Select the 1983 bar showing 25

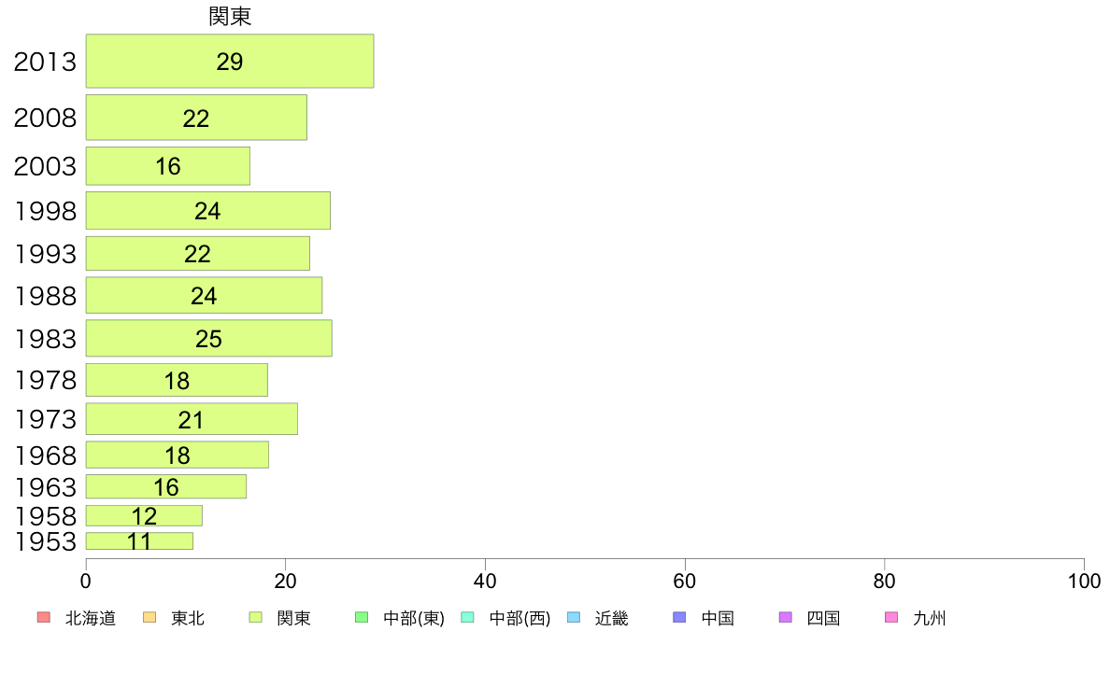pyautogui.click(x=209, y=338)
